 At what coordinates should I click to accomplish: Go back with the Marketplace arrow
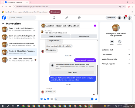click(3, 23)
